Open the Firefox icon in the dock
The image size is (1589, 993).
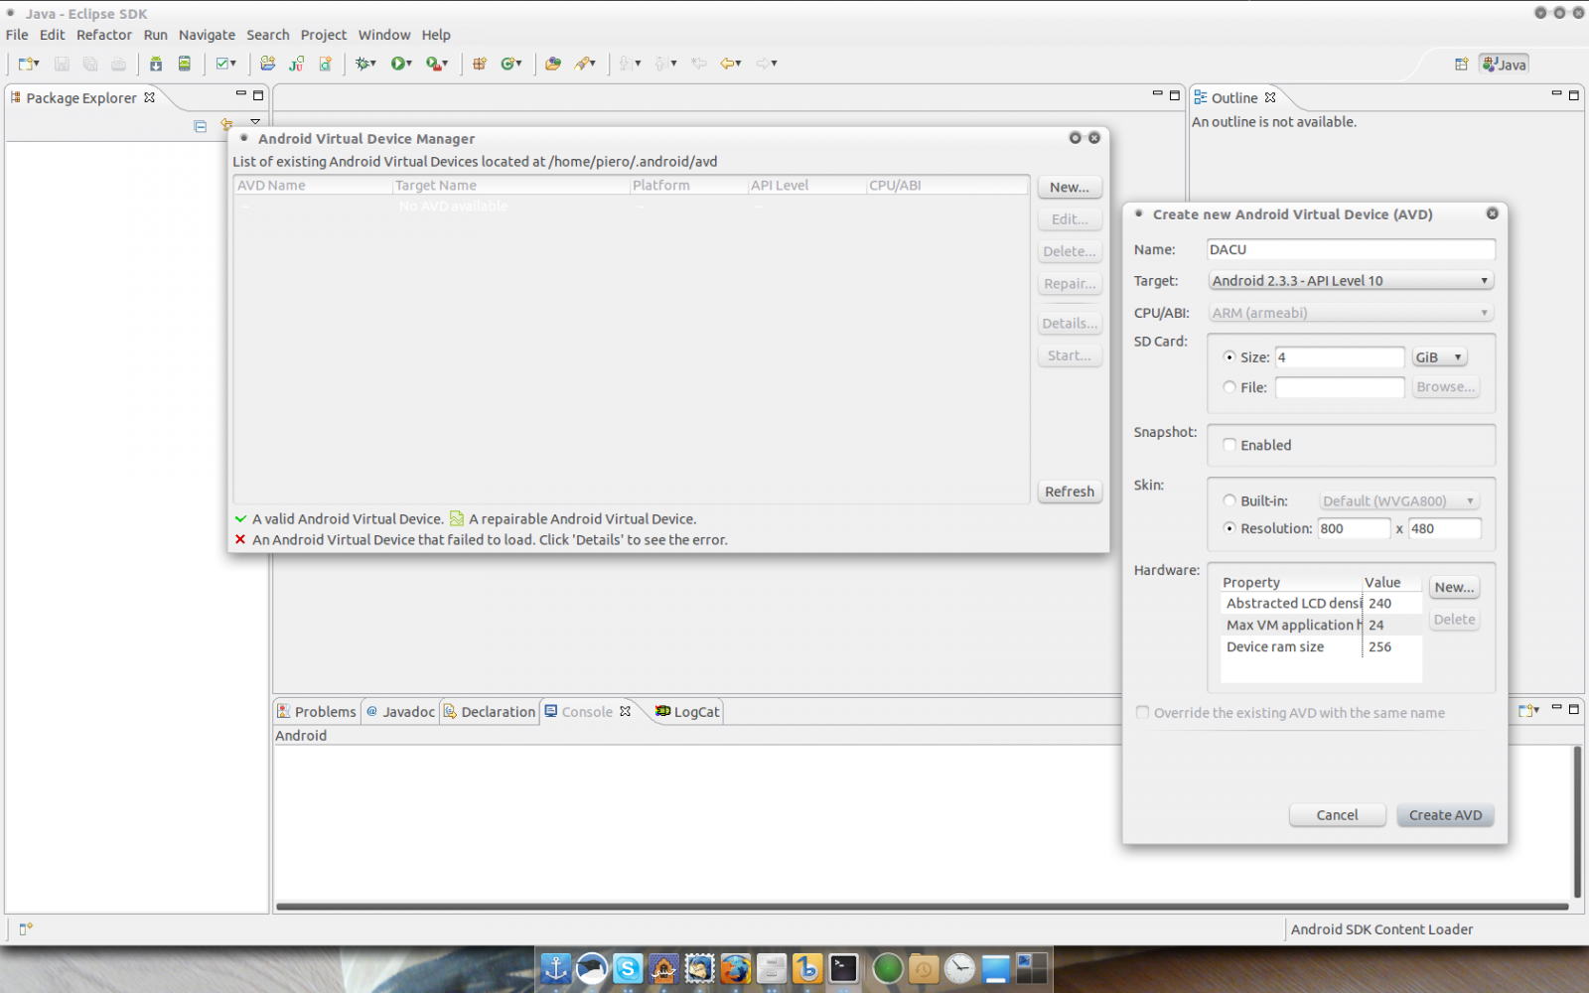[x=735, y=968]
